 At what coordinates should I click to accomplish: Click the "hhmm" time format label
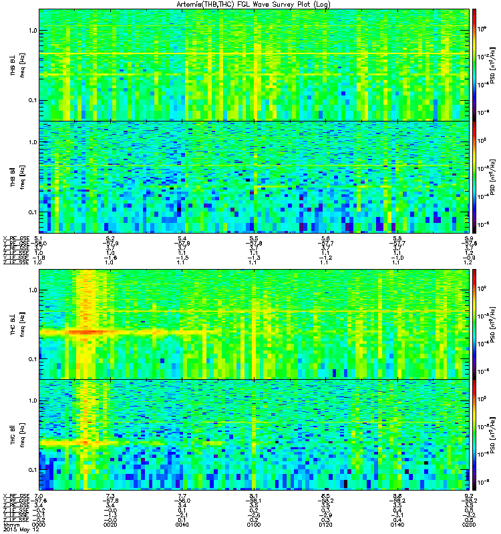(x=11, y=525)
